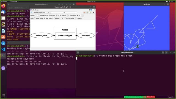This screenshot has width=176, height=99.
Task: Open hamburger menu in bottom-right terminal
Action: [166, 53]
